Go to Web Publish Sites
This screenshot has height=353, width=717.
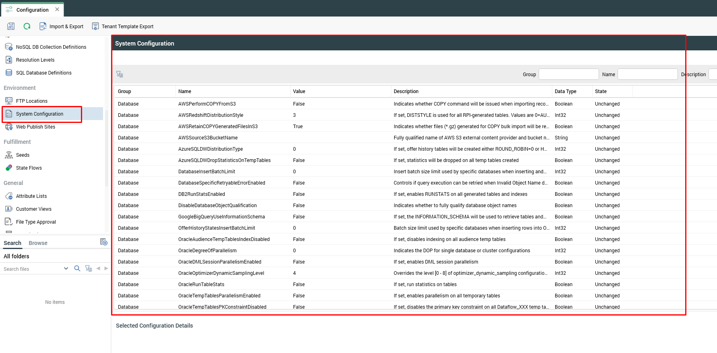(35, 127)
